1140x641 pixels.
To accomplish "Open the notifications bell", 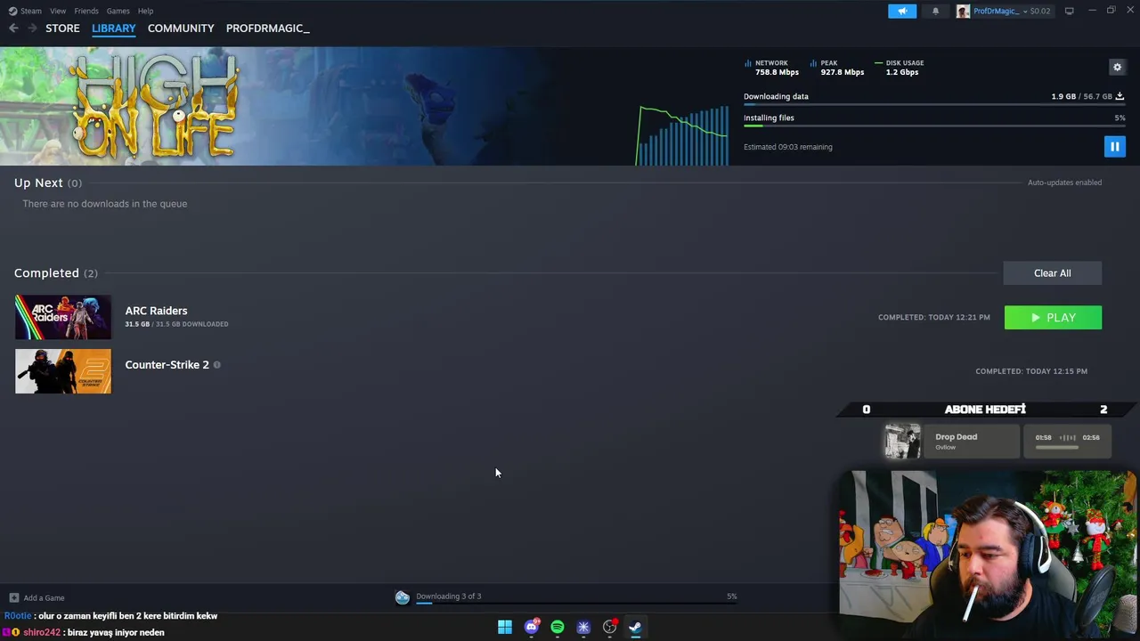I will pos(935,11).
